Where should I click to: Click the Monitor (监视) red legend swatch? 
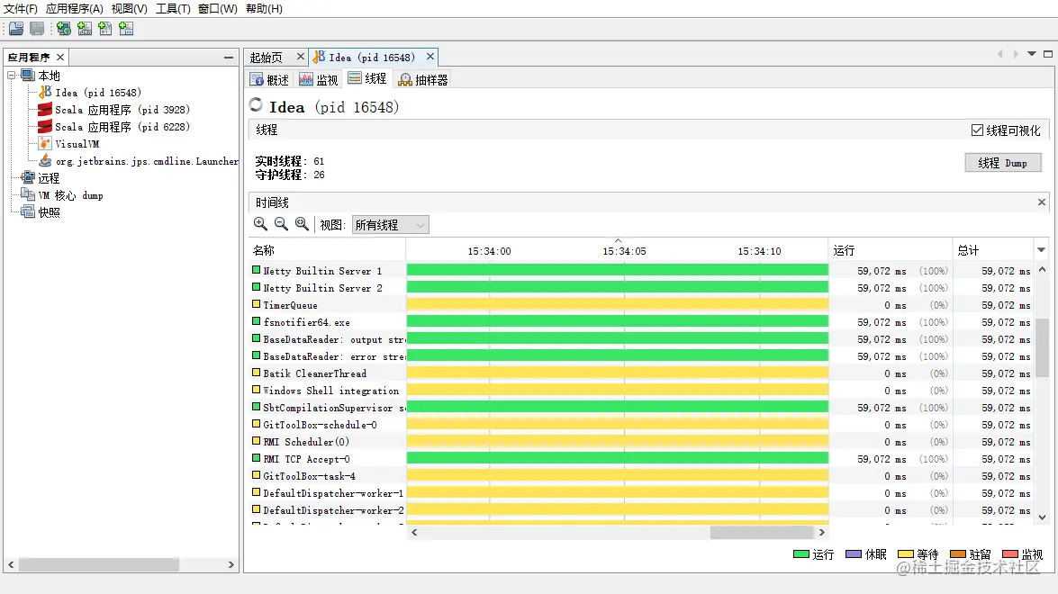(1010, 554)
